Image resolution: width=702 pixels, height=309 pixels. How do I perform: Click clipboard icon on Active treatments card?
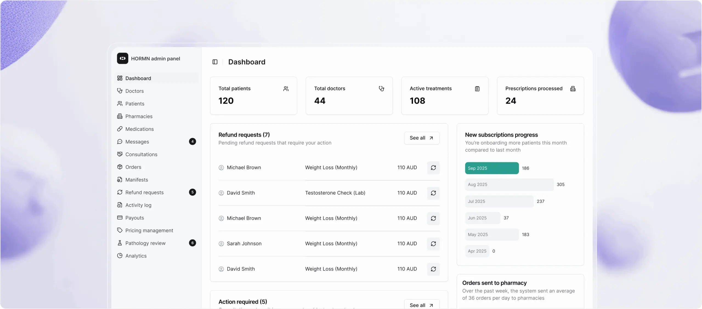(x=477, y=89)
